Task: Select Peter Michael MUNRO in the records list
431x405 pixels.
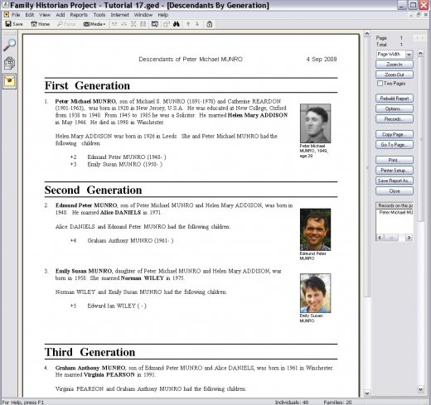Action: coord(395,212)
